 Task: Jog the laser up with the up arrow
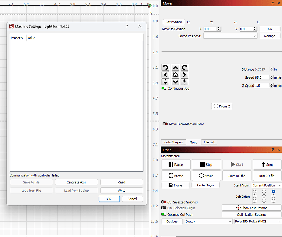pyautogui.click(x=175, y=67)
